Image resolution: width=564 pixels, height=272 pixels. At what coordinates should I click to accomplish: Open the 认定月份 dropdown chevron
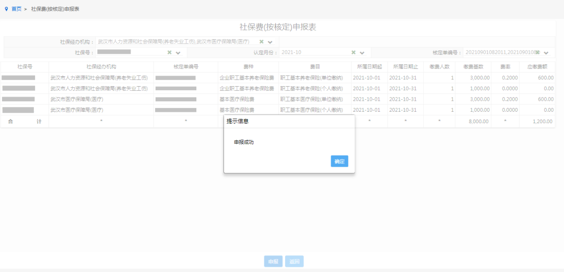pyautogui.click(x=362, y=53)
